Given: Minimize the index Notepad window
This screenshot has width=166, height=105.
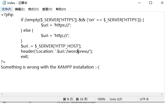Looking at the screenshot, I should click(x=139, y=3).
